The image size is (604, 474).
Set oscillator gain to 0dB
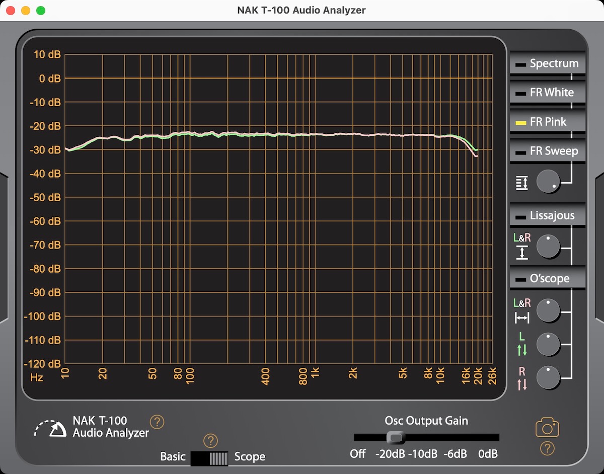(488, 453)
